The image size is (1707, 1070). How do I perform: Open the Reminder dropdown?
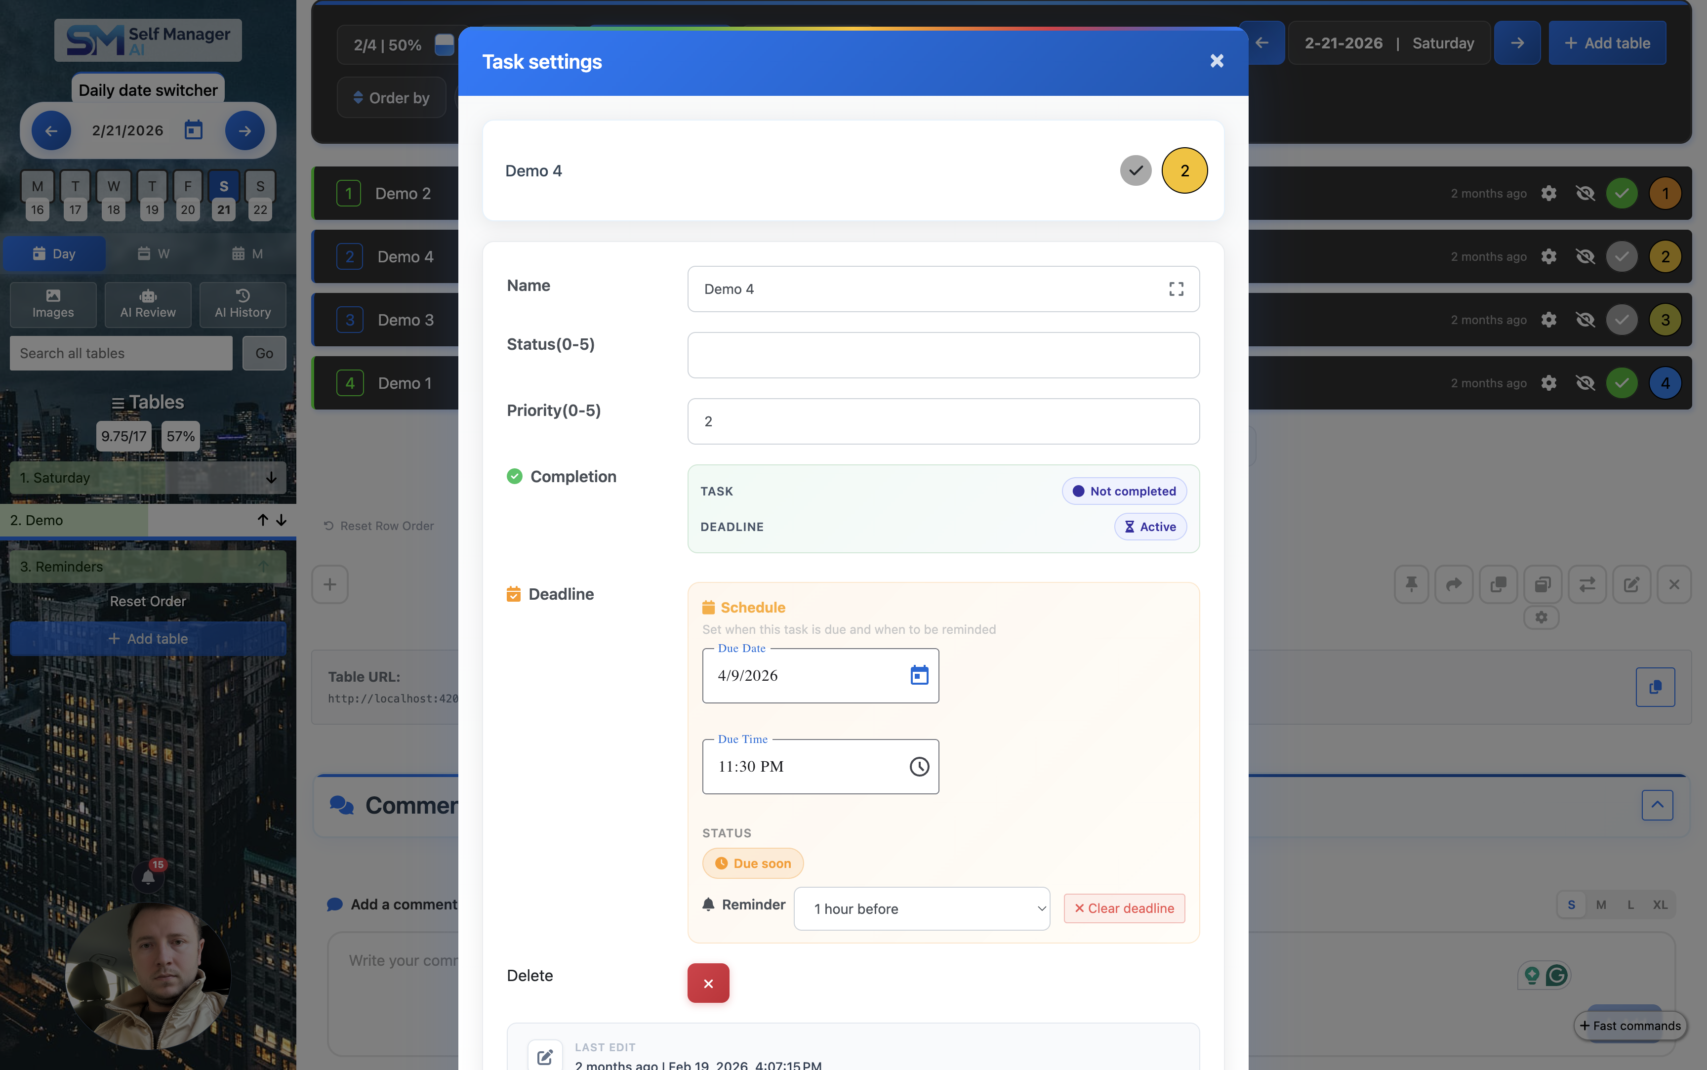point(921,908)
